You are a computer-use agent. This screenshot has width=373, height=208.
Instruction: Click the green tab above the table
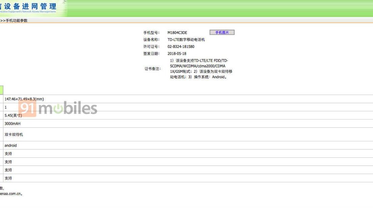2,90
